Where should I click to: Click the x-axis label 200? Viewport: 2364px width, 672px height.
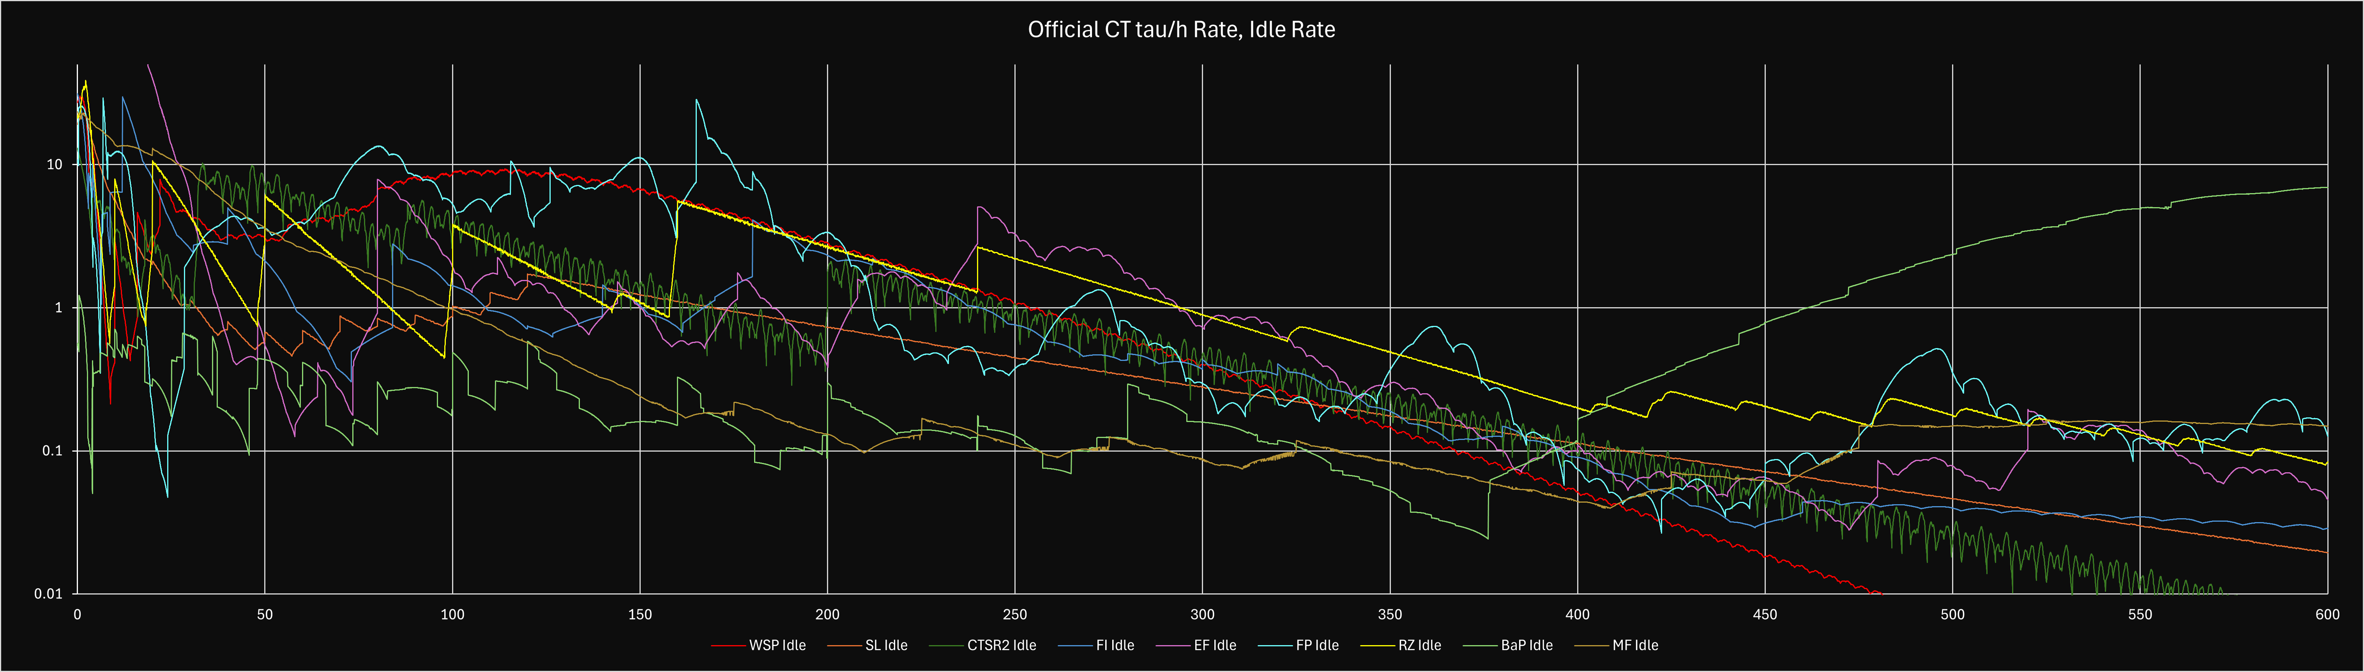[x=827, y=614]
